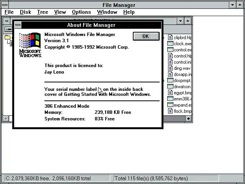This screenshot has width=245, height=184.
Task: Click the '386 Enhanced Mode' text
Action: (67, 106)
